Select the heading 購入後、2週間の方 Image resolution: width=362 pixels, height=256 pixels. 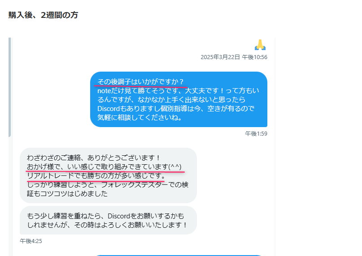[43, 15]
